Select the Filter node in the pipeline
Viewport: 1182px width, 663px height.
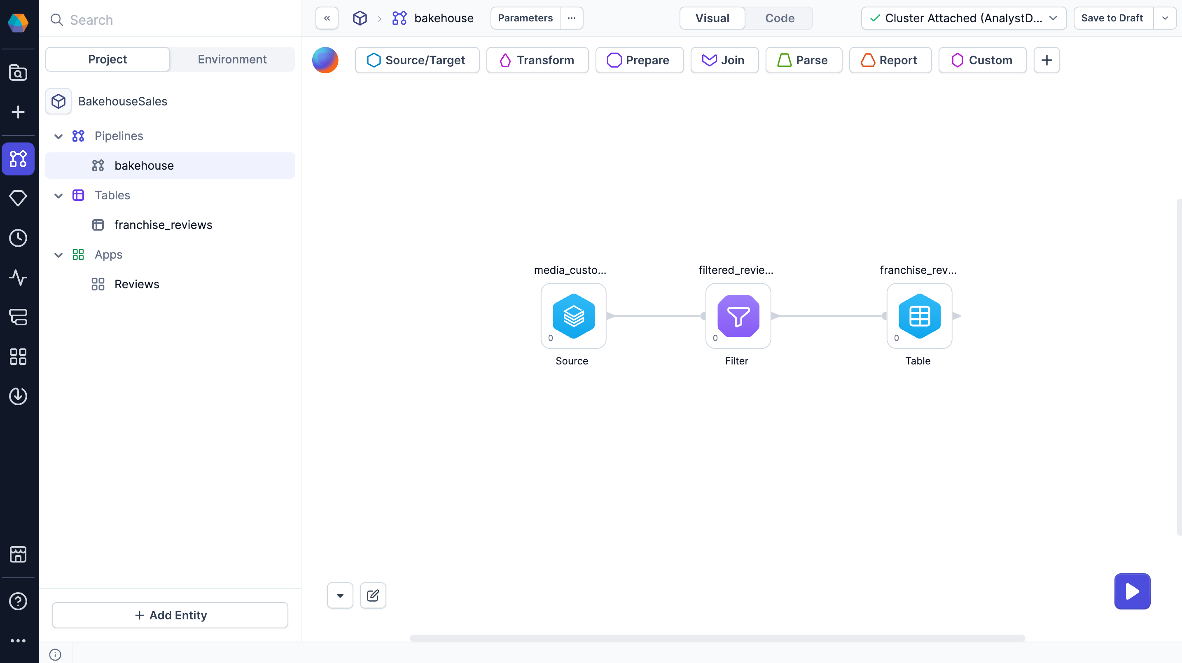coord(737,316)
